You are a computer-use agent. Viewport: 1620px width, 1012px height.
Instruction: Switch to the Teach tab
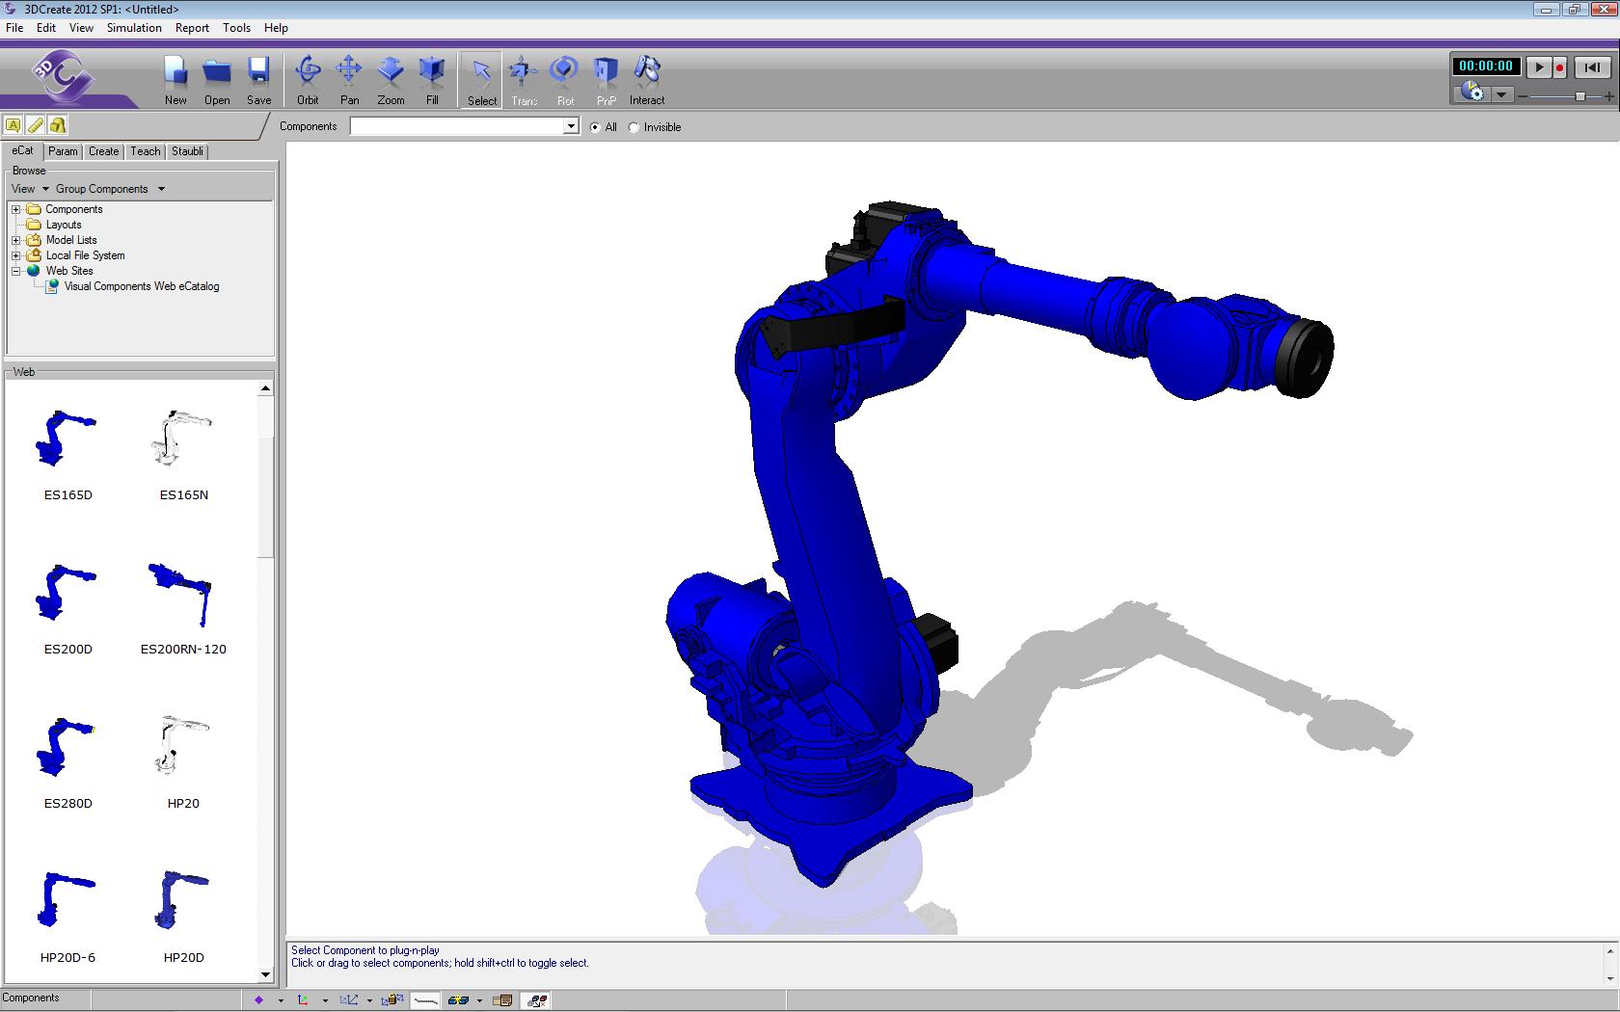tap(145, 151)
